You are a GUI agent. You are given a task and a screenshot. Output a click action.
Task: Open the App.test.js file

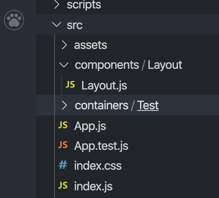(101, 146)
